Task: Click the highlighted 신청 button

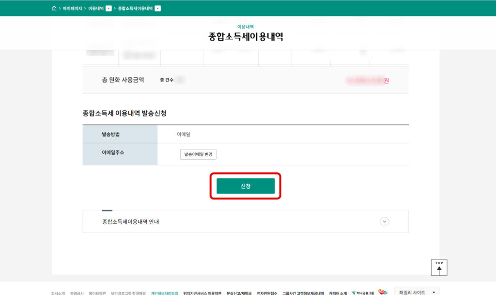Action: (245, 186)
